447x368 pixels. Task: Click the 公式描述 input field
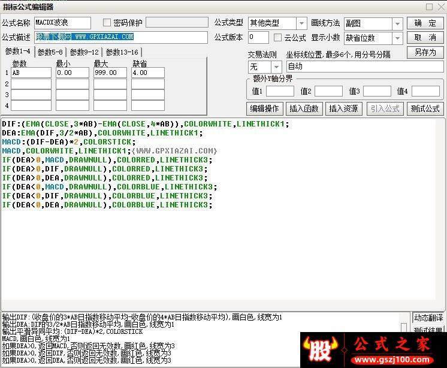[x=121, y=37]
